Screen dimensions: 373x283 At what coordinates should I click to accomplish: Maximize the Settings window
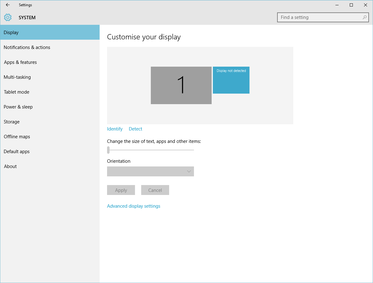tap(351, 5)
